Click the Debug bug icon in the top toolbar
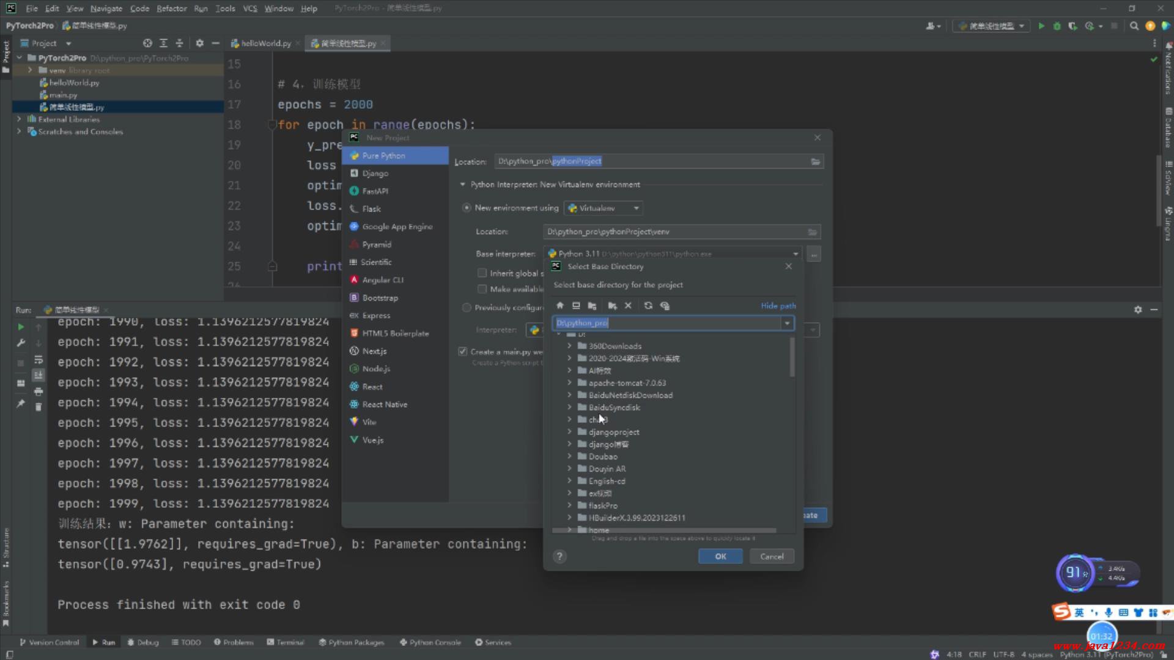 tap(1057, 26)
